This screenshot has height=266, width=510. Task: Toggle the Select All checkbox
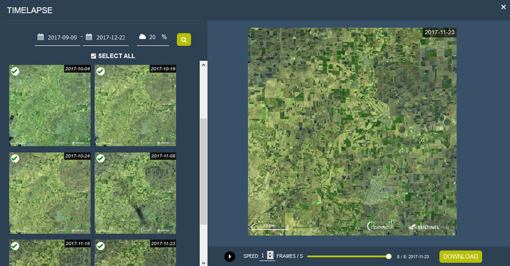pyautogui.click(x=94, y=56)
